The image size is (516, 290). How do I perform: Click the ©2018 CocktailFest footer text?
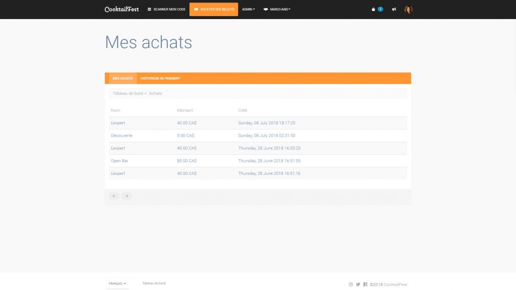point(388,284)
